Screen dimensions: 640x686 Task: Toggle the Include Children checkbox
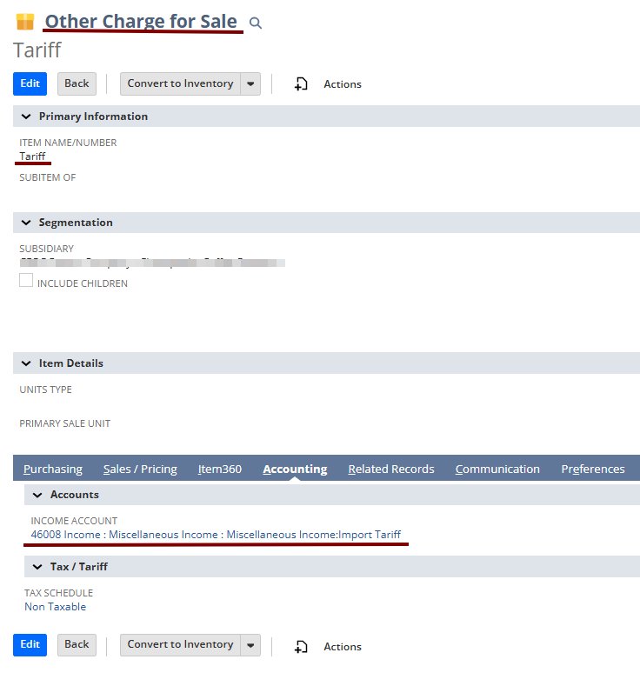[26, 281]
